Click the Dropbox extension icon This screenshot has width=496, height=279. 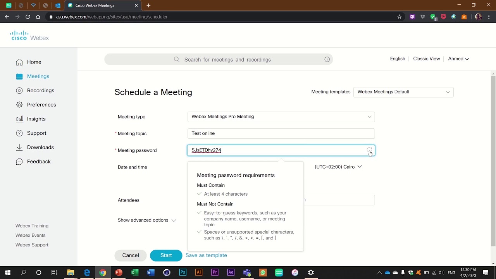pyautogui.click(x=423, y=17)
